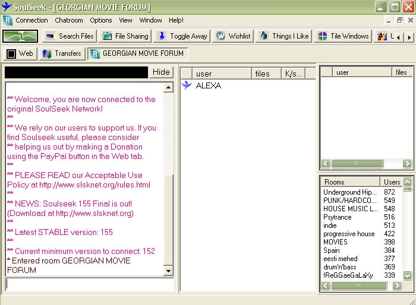
Task: Click the top-right list horizontal scrollbar thumb
Action: (x=357, y=164)
